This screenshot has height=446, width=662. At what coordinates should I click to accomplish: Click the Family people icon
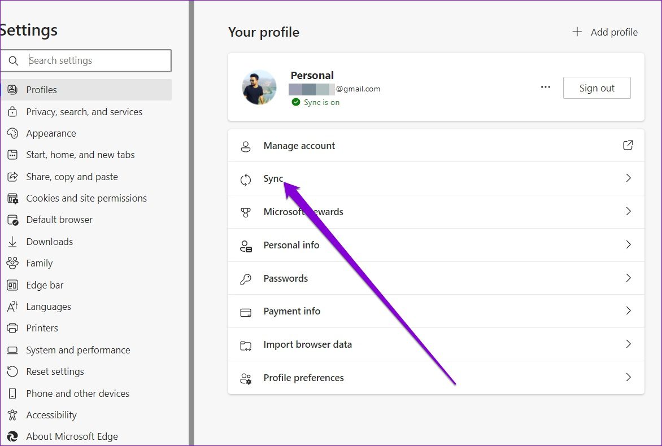coord(12,263)
